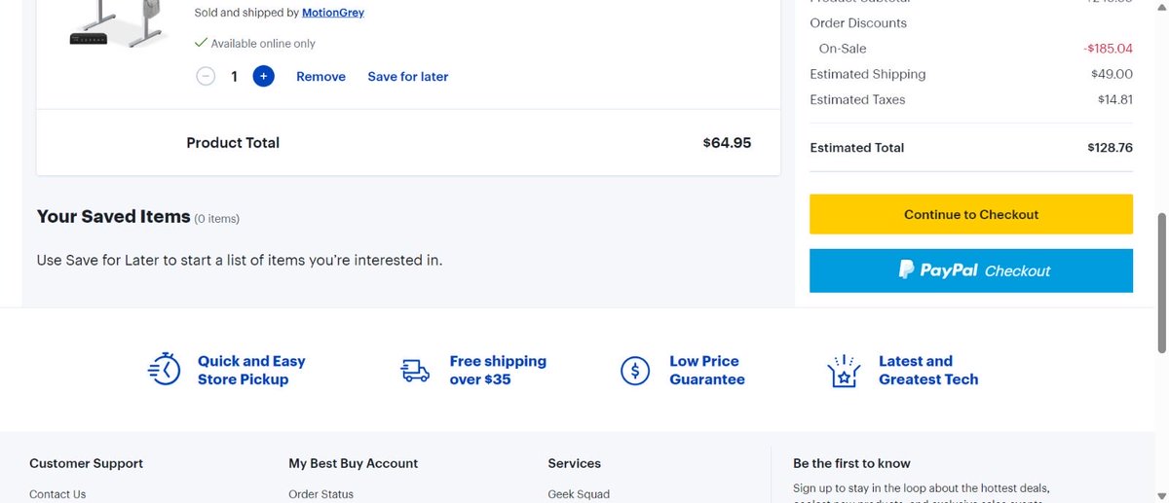Click the Order Discounts label
The width and height of the screenshot is (1169, 503).
pos(858,23)
